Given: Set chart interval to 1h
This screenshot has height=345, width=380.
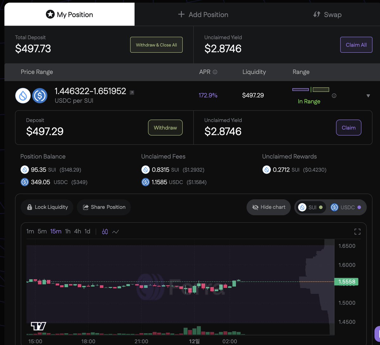Looking at the screenshot, I should click(x=68, y=231).
